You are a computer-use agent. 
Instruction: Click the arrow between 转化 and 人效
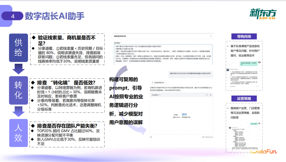click(18, 111)
